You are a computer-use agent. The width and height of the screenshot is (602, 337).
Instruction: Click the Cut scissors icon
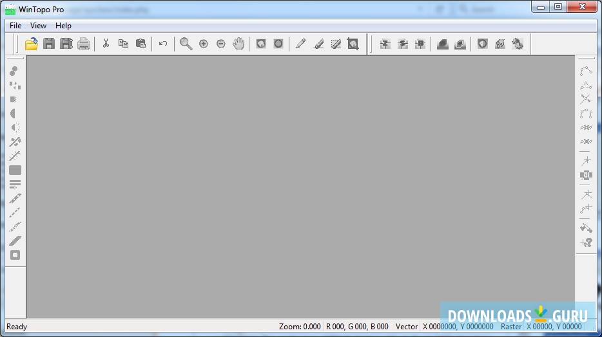click(106, 44)
